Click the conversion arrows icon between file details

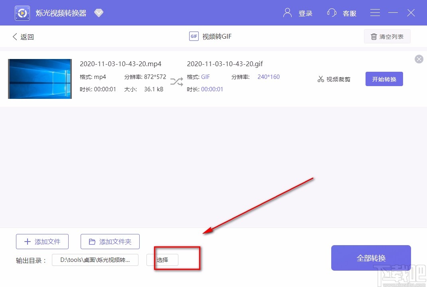176,81
